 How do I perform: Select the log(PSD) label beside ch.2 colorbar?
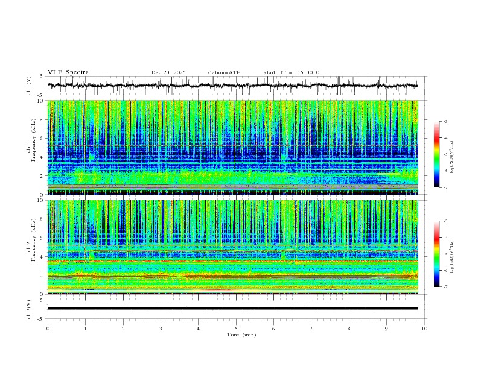tap(452, 256)
